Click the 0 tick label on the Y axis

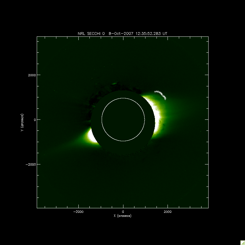point(35,119)
